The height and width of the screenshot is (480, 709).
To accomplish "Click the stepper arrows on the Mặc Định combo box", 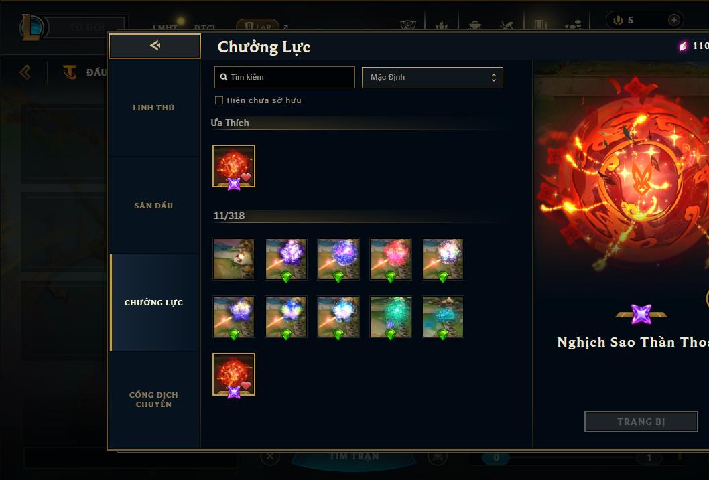I will coord(494,77).
